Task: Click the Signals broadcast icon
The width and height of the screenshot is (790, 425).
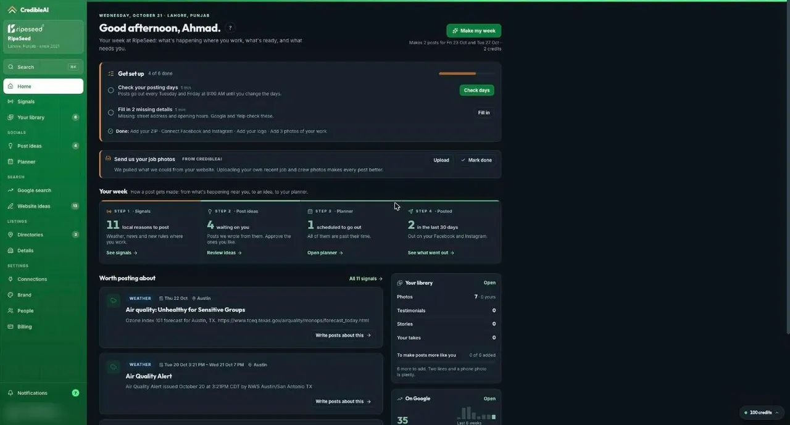Action: click(x=11, y=101)
